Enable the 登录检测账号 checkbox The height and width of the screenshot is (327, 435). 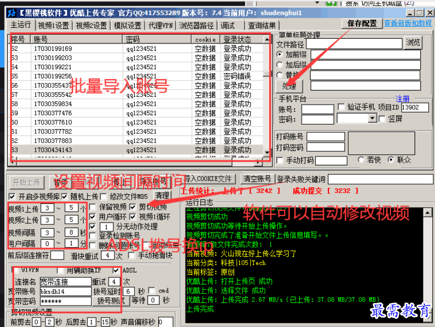(93, 236)
